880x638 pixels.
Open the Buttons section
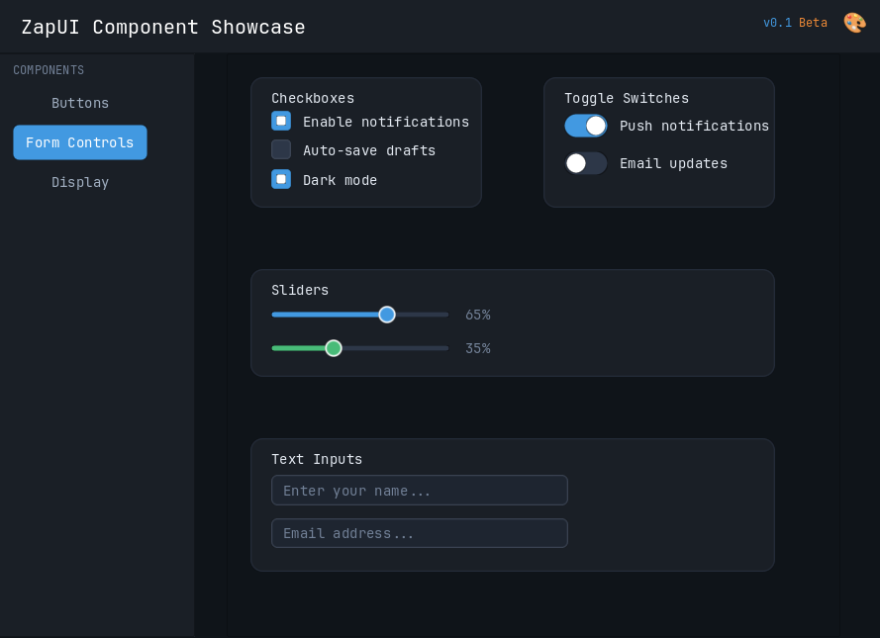click(80, 103)
